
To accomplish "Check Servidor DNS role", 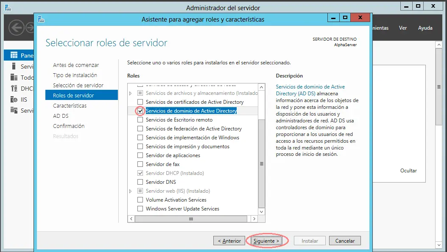I will (140, 182).
